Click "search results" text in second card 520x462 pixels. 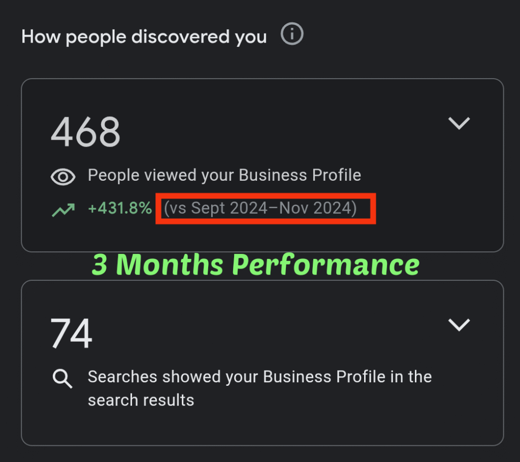coord(141,400)
